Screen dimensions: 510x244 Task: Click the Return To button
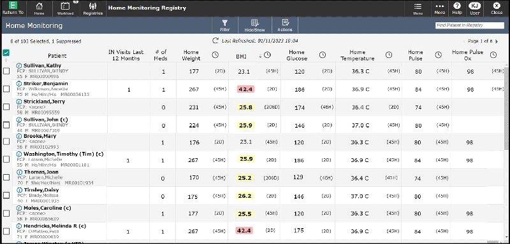tap(13, 8)
